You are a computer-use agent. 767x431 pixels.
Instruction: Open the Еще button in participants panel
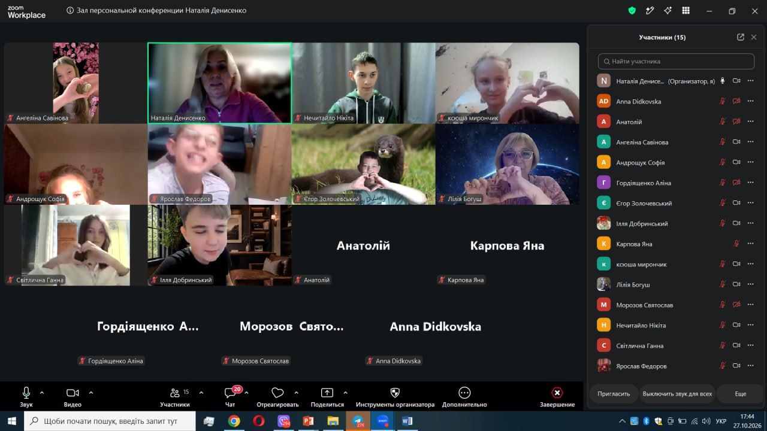pyautogui.click(x=741, y=394)
